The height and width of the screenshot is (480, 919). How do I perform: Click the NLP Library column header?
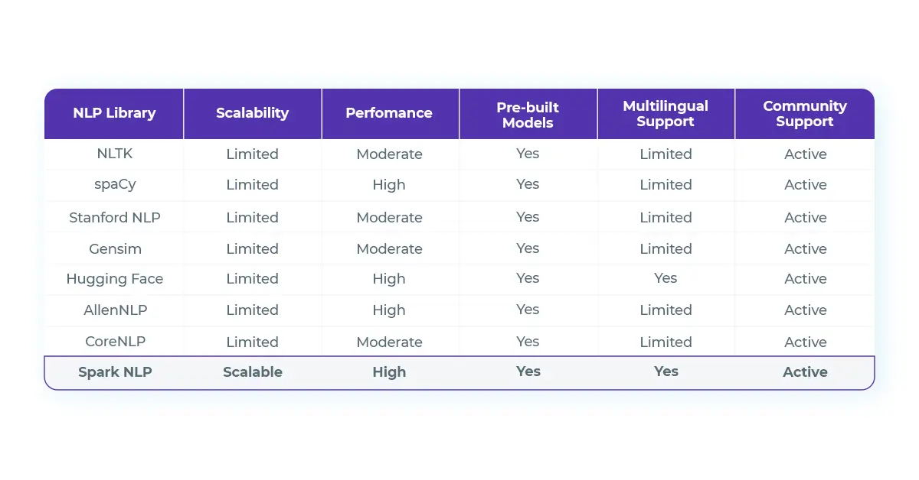[114, 113]
